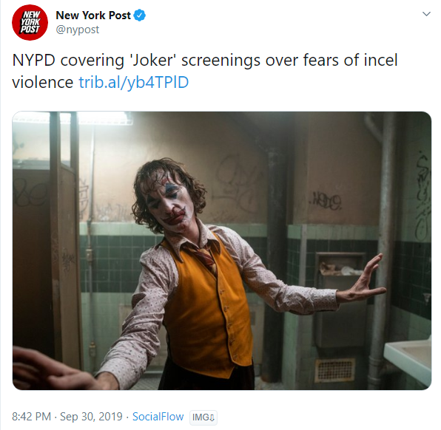441x430 pixels.
Task: Click the orange vest in the photo
Action: coord(206,304)
